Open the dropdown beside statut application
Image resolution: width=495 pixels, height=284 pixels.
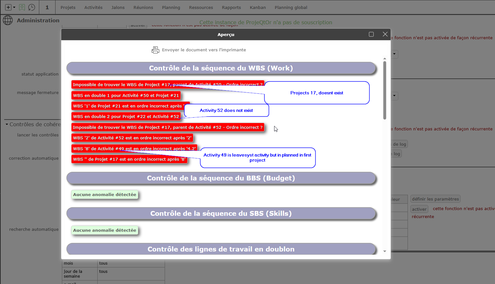[394, 54]
